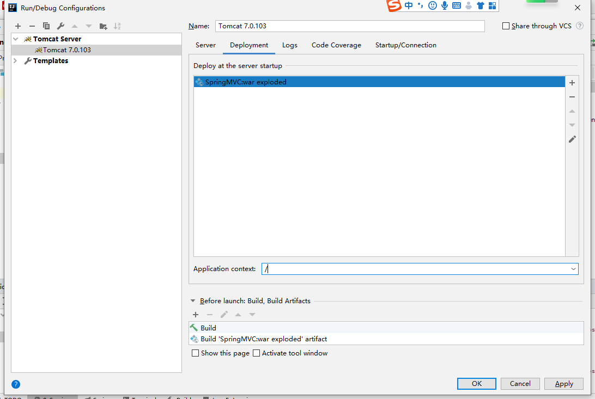Open Code Coverage tab
This screenshot has width=595, height=399.
pos(336,45)
